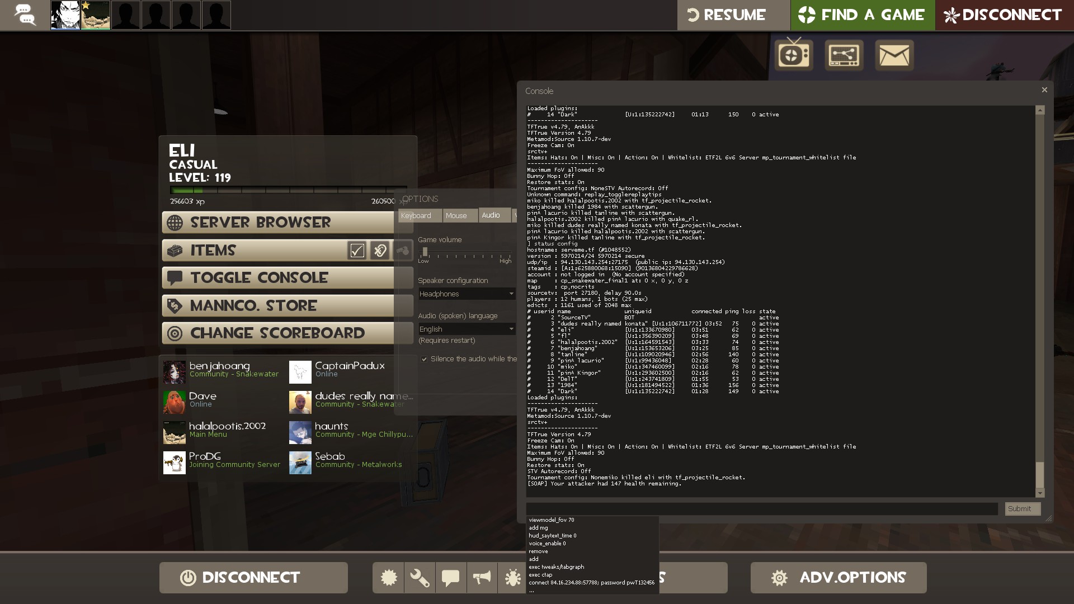
Task: Open Adv. Options
Action: click(x=839, y=578)
